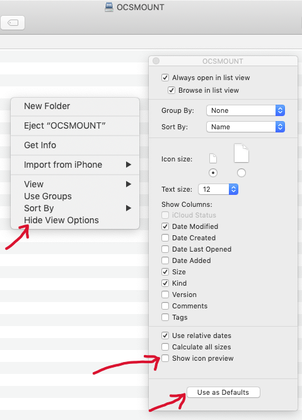Click the Use as Defaults button
This screenshot has width=302, height=420.
[223, 392]
